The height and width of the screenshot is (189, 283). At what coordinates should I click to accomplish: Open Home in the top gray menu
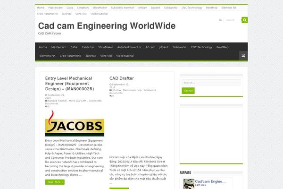41,8
